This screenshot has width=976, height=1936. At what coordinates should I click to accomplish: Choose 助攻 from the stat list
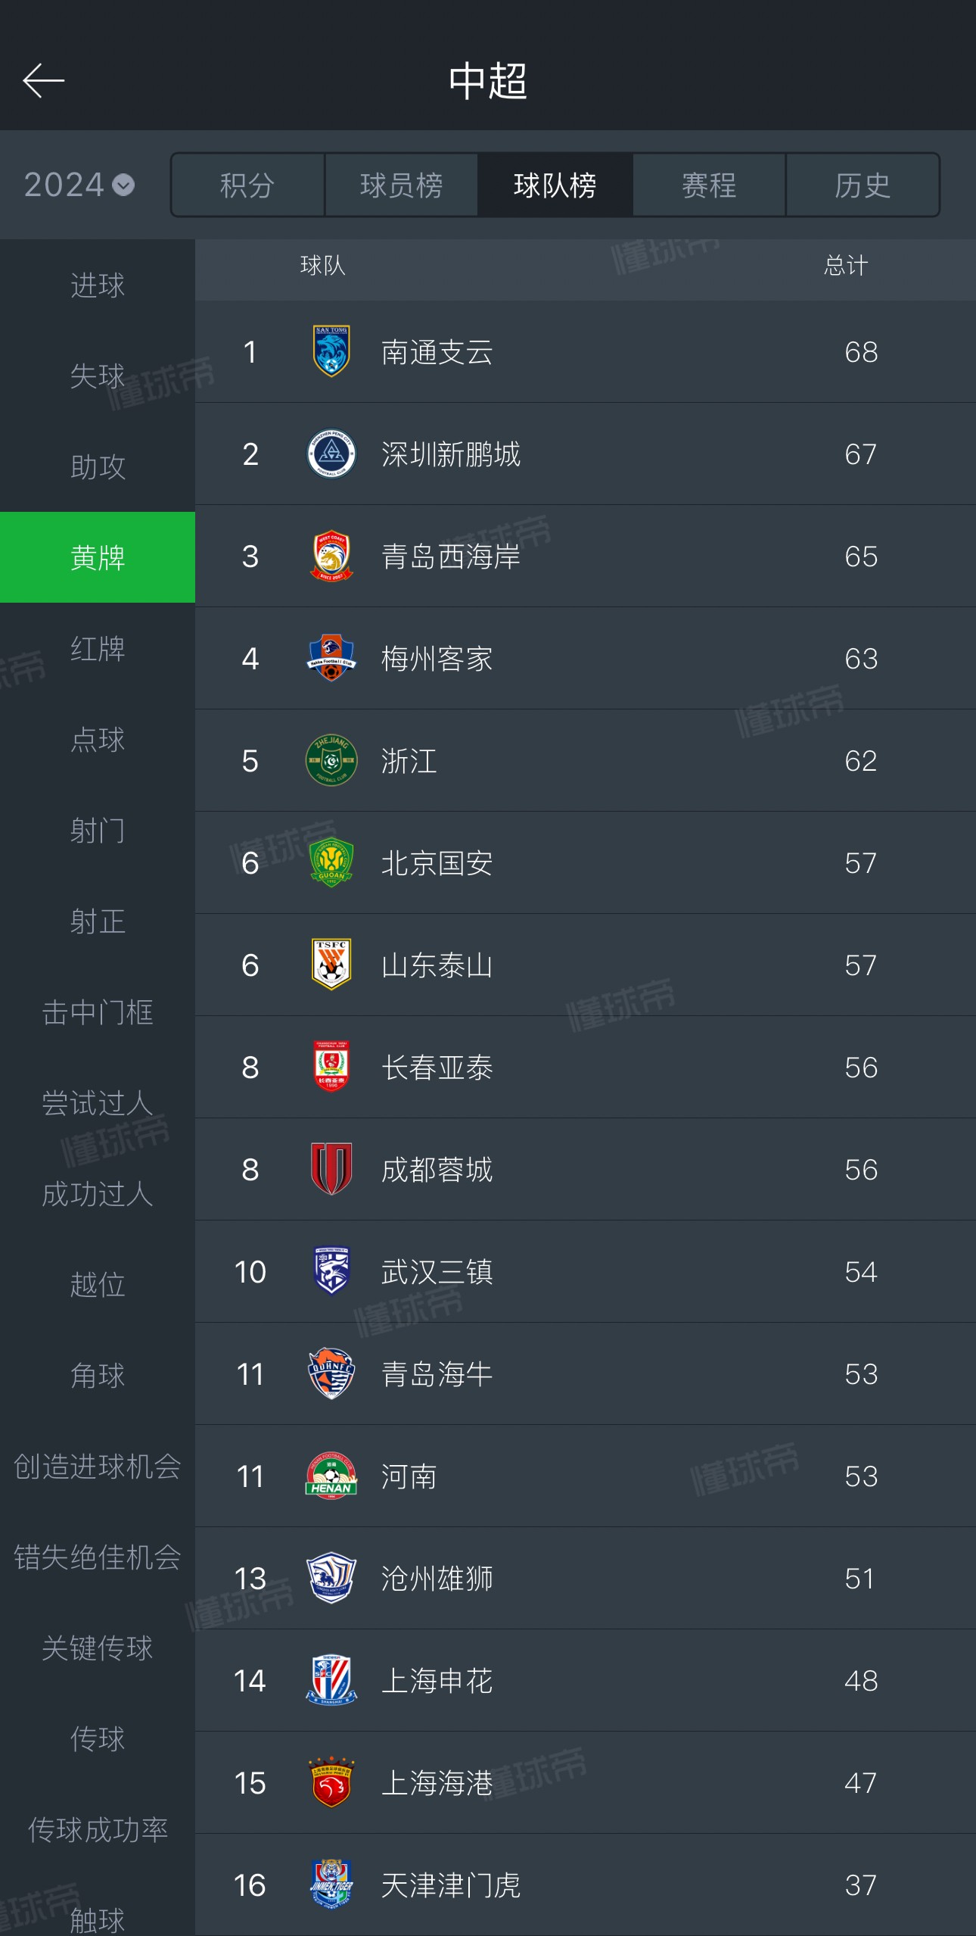[x=98, y=466]
